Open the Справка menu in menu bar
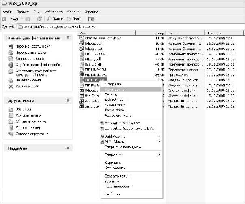Viewport: 245px width, 204px height. (92, 11)
